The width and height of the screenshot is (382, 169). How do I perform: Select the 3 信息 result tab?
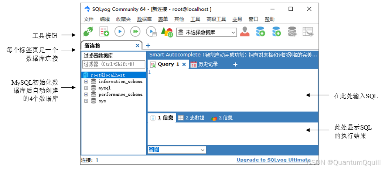tap(222, 118)
